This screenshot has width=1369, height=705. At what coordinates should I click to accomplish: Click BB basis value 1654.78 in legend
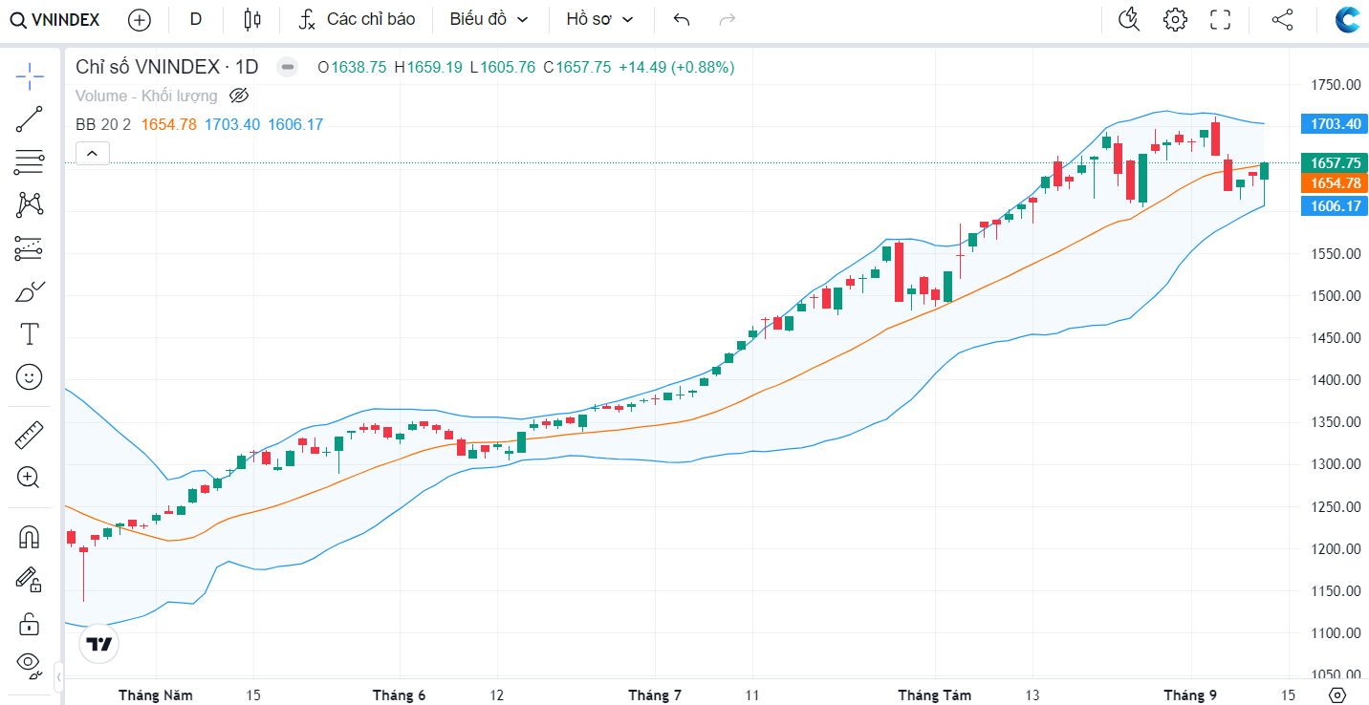pyautogui.click(x=168, y=124)
